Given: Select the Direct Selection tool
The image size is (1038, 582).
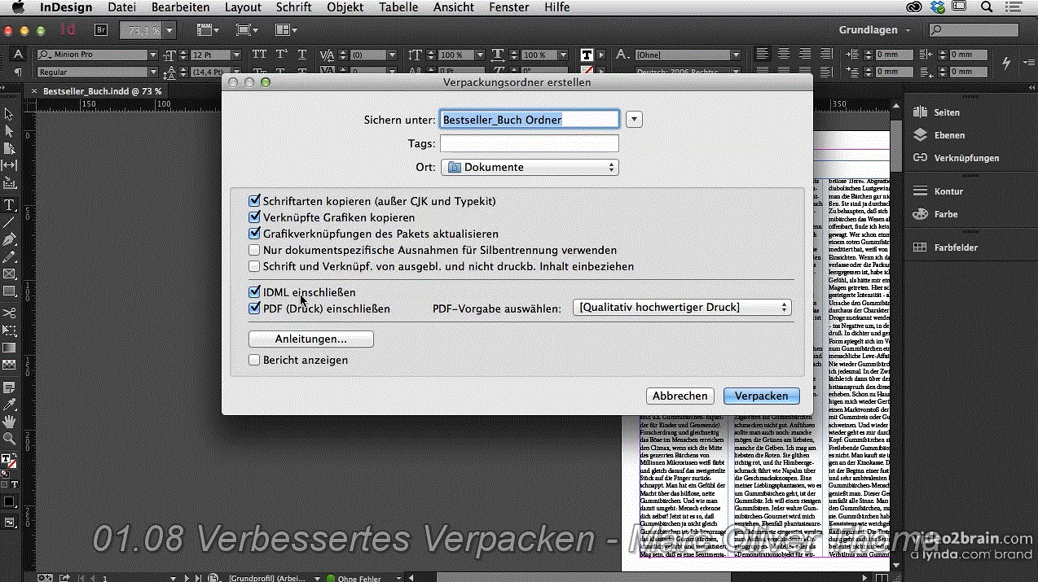Looking at the screenshot, I should [x=10, y=131].
